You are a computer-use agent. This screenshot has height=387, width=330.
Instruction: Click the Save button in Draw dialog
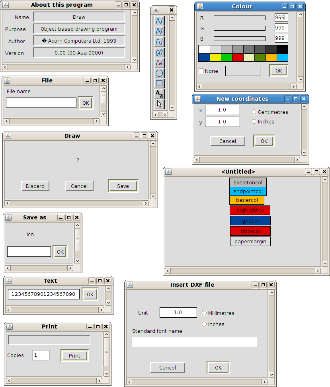[123, 186]
